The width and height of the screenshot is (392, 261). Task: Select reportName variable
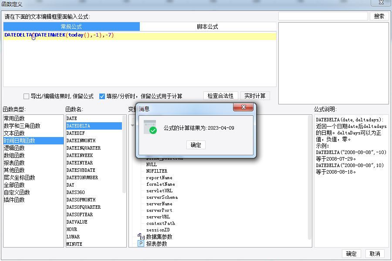coord(159,177)
